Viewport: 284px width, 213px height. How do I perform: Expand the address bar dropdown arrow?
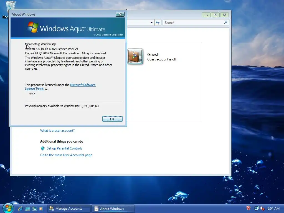point(151,23)
